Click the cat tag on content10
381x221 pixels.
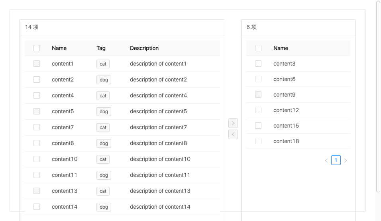[x=103, y=159]
